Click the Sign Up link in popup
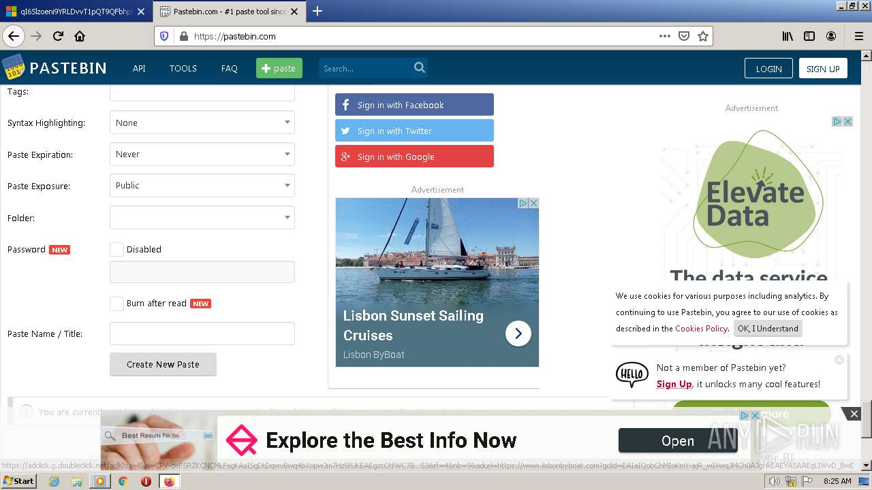The height and width of the screenshot is (490, 872). 674,384
